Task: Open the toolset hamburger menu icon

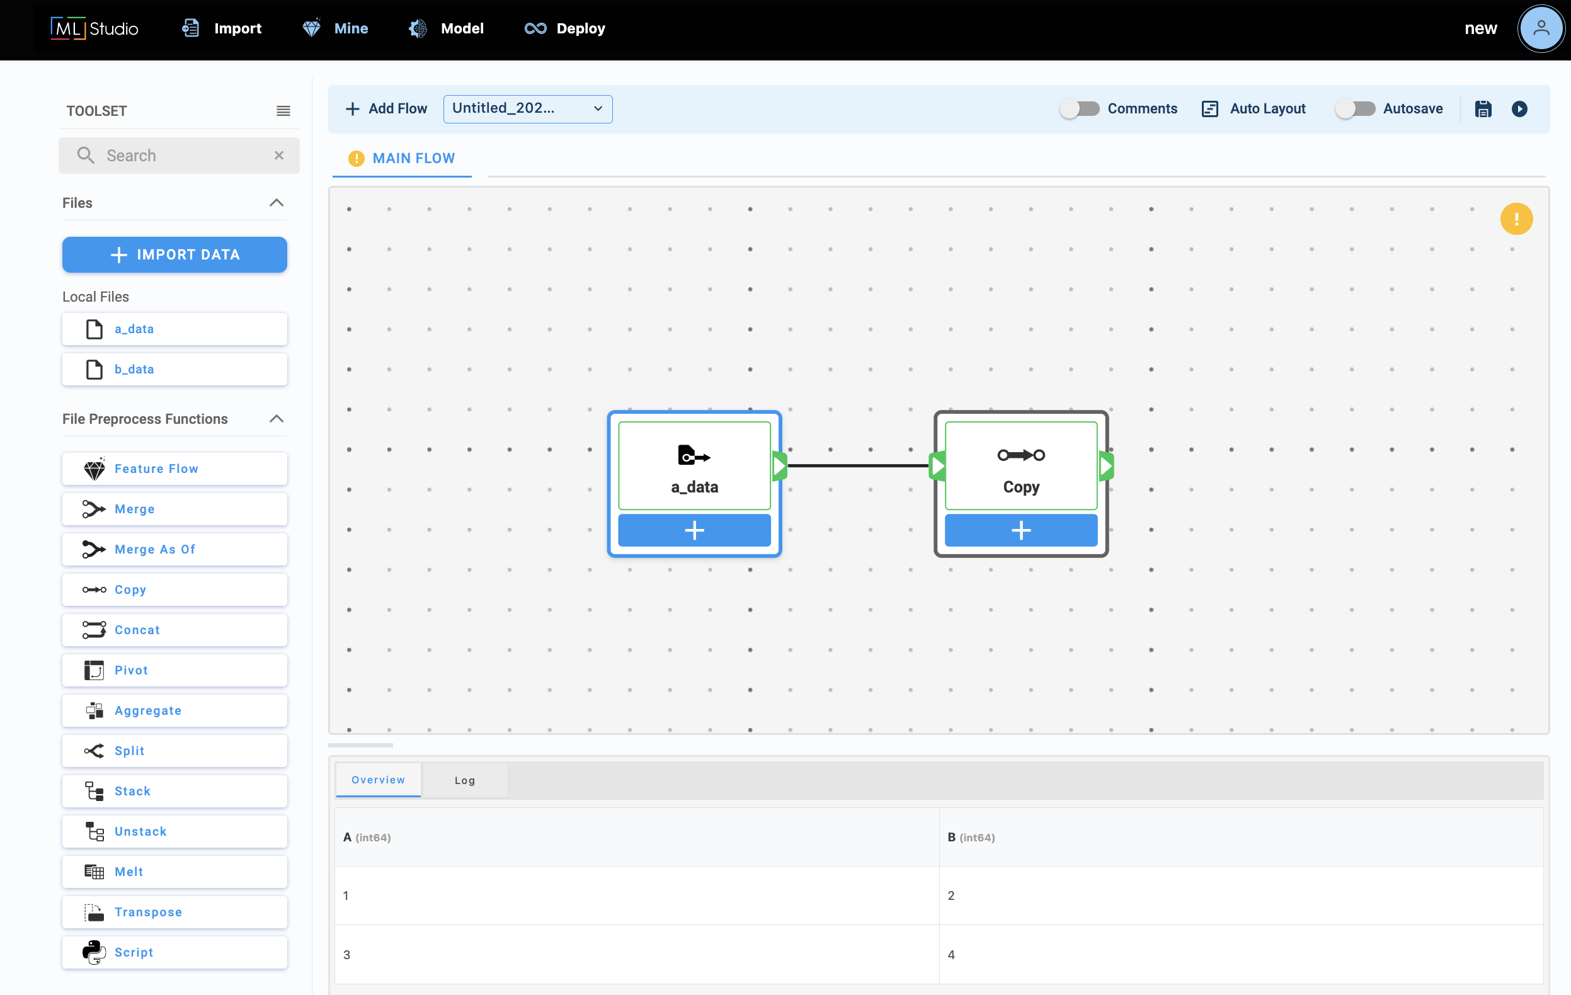Action: 283,111
